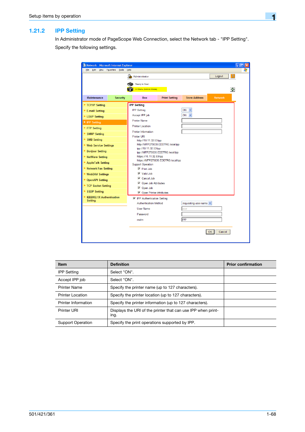This screenshot has height=432, width=305.
Task: Open the Authentication Method dropdown
Action: point(197,203)
